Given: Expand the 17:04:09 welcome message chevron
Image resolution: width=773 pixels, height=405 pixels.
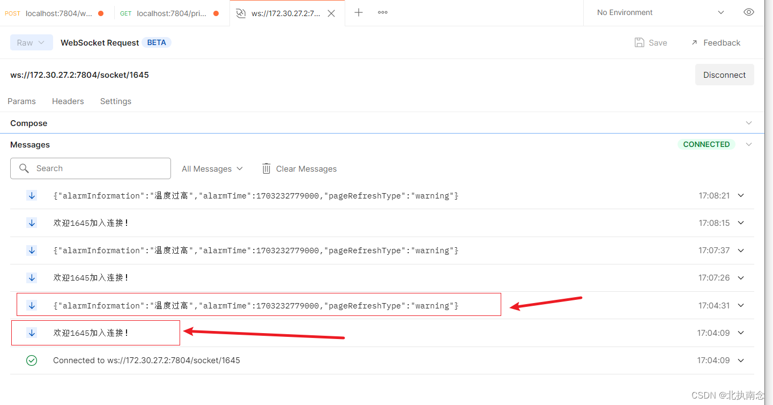Looking at the screenshot, I should (x=741, y=333).
